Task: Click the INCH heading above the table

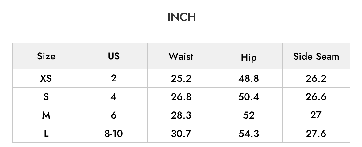Action: (182, 17)
